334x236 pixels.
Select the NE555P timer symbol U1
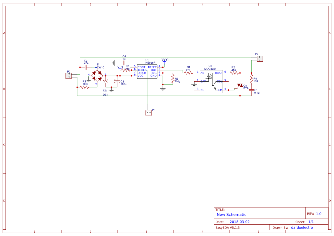(147, 71)
